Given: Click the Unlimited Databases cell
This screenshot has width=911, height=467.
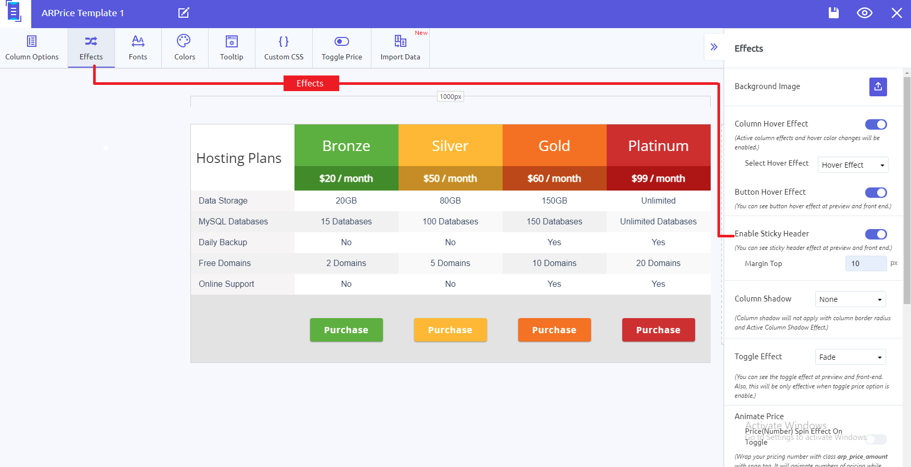Looking at the screenshot, I should (659, 222).
